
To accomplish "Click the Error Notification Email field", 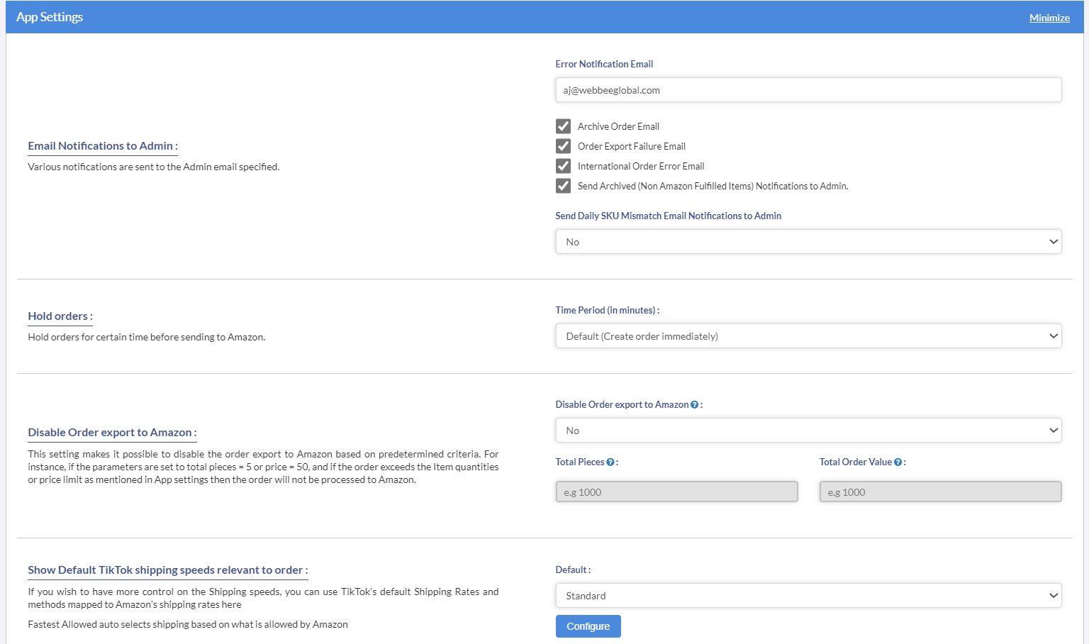I will (808, 90).
